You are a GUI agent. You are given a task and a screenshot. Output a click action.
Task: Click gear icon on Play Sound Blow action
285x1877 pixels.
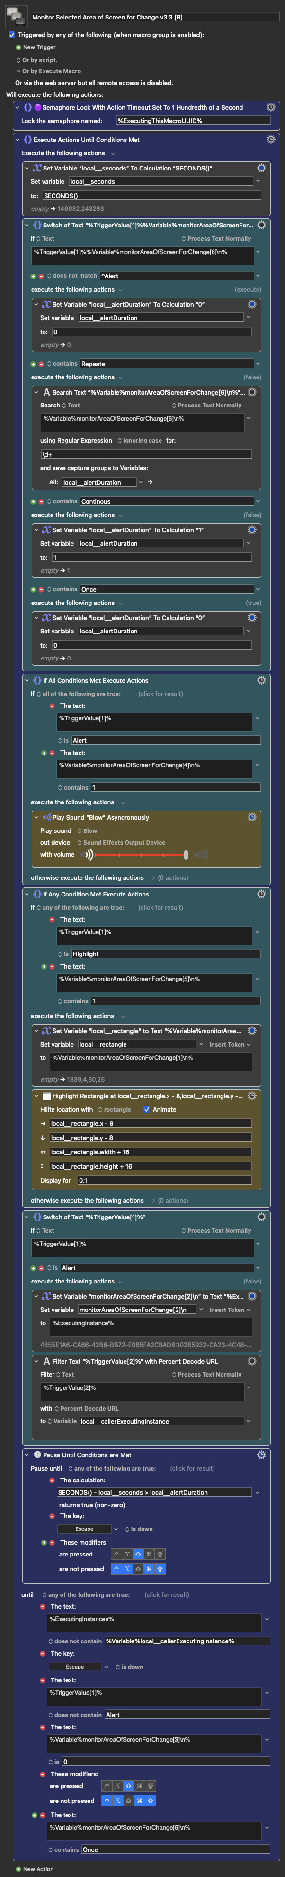[x=251, y=817]
